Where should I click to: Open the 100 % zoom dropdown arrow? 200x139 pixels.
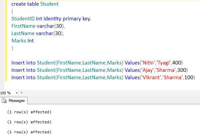(16, 93)
